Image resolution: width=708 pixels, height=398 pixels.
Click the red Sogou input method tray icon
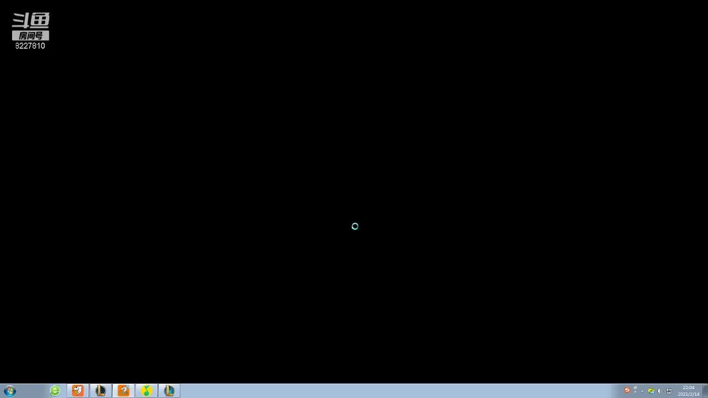click(x=627, y=390)
